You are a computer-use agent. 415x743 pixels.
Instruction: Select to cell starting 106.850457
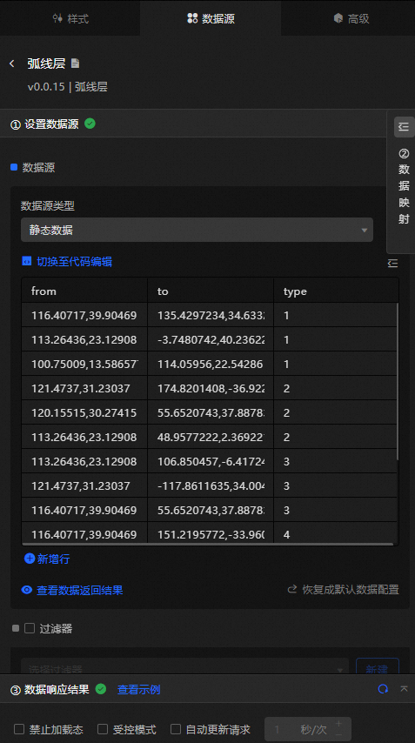[211, 461]
